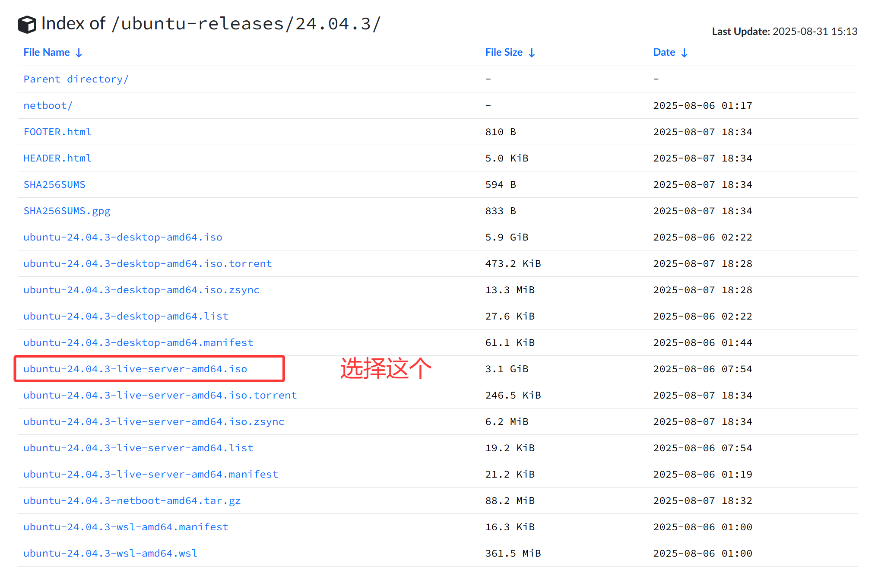Click the 2025-08-06 01:44 date value
894x570 pixels.
[x=703, y=342]
